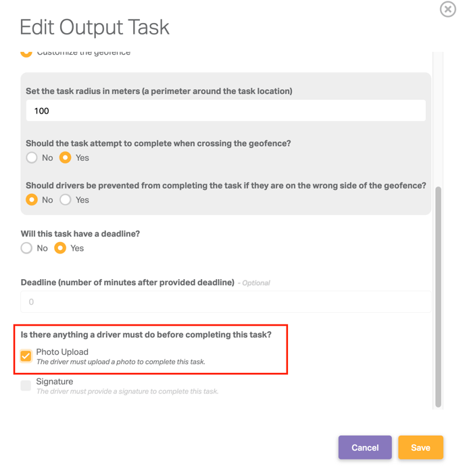Save the output task changes
The image size is (465, 469).
point(420,447)
